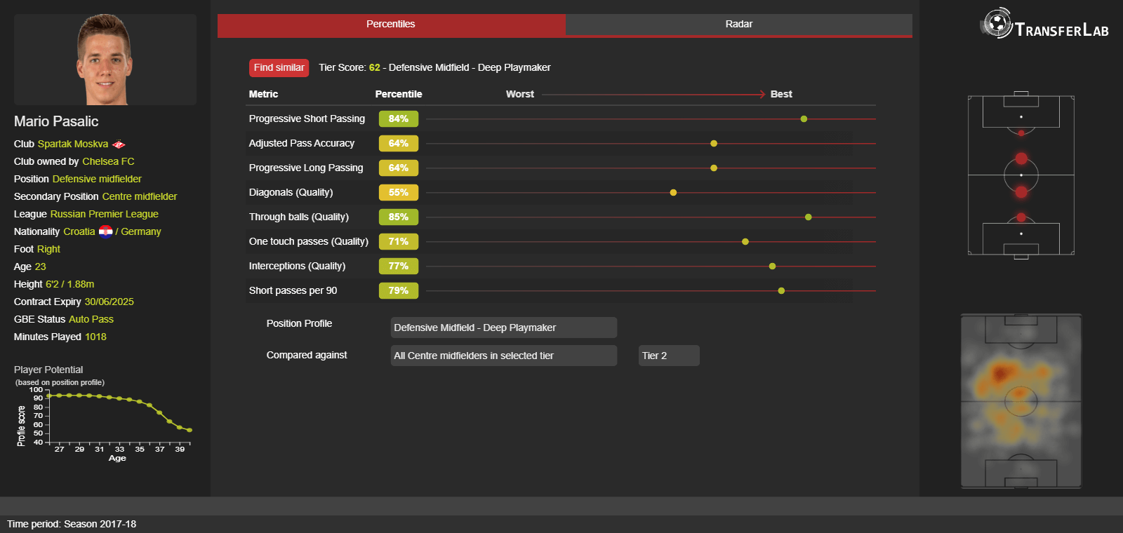Click the Diagonals (Quality) percentile dot
This screenshot has height=533, width=1123.
pyautogui.click(x=673, y=193)
